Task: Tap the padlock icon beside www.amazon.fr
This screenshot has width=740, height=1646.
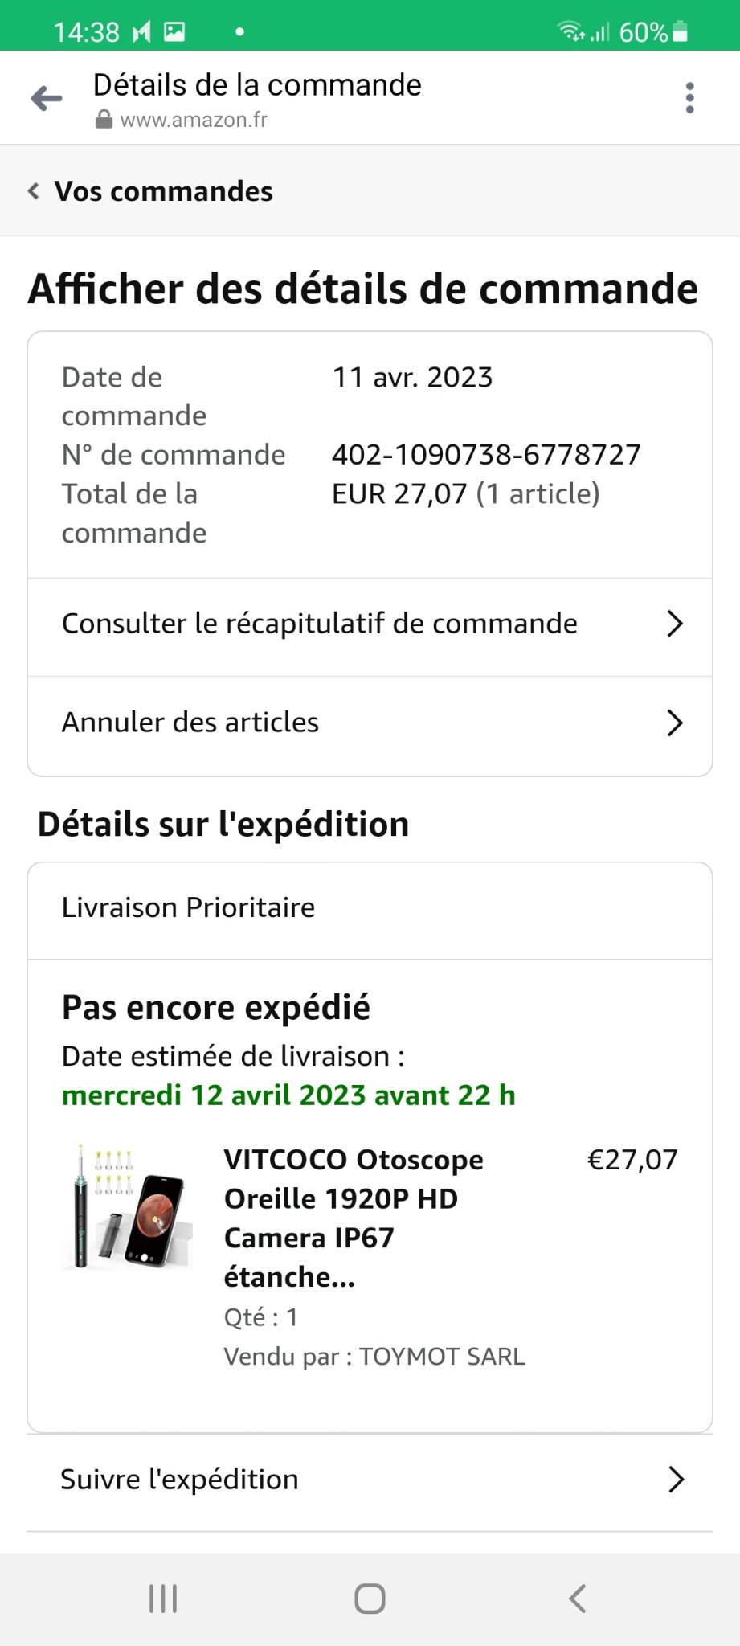Action: pos(104,120)
